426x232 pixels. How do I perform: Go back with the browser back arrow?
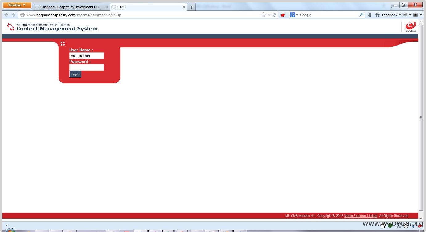(6, 15)
